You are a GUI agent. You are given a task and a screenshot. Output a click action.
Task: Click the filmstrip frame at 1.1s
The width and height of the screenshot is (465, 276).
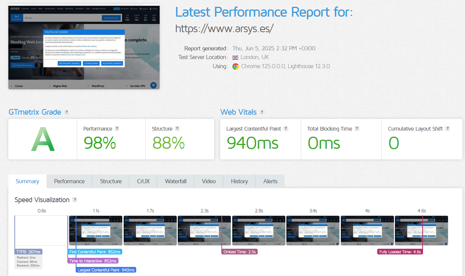click(96, 231)
